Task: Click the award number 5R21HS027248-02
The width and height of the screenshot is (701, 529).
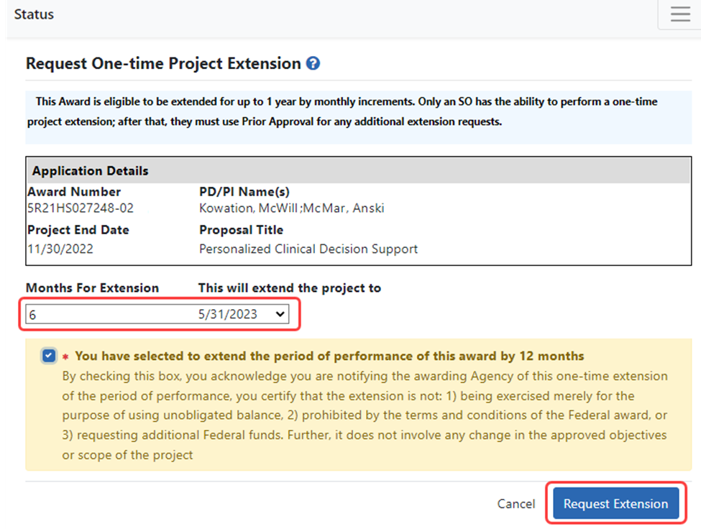Action: pos(81,208)
